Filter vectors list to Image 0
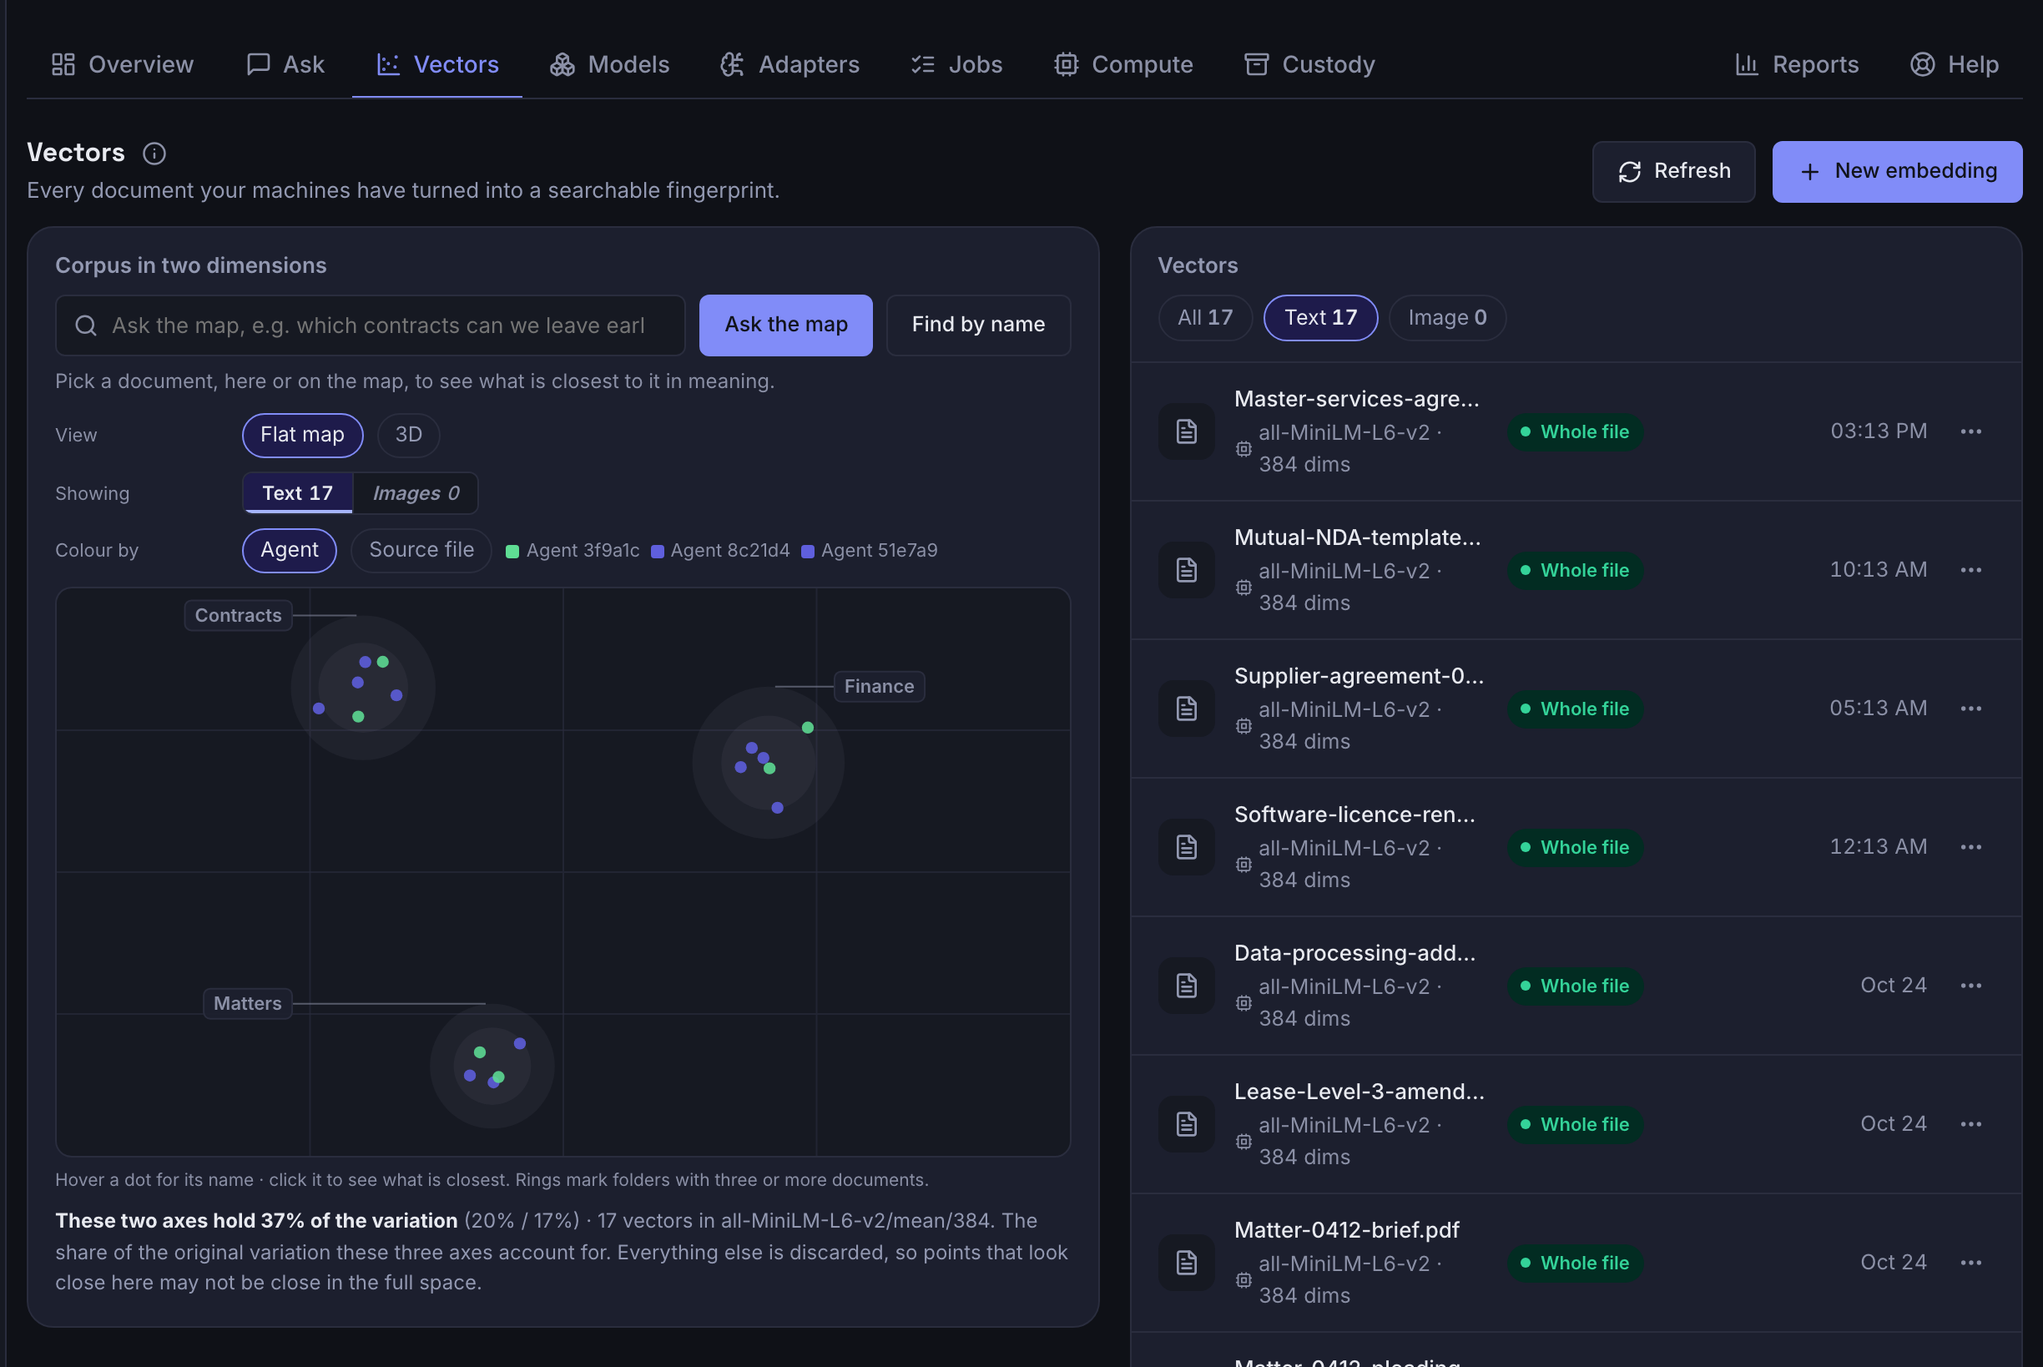Viewport: 2043px width, 1367px height. [1447, 318]
